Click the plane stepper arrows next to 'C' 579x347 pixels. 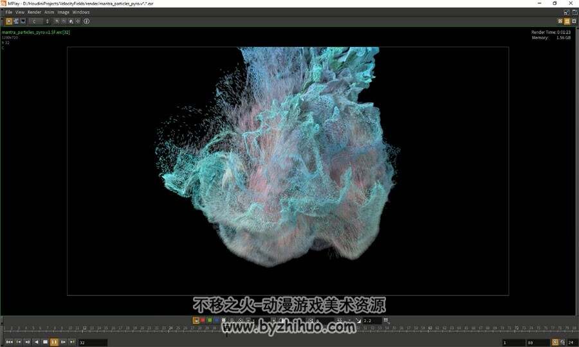pyautogui.click(x=47, y=21)
